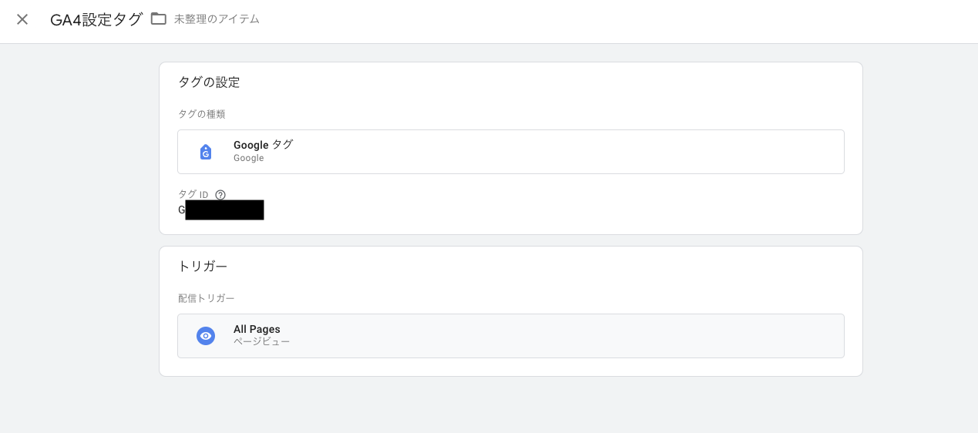The image size is (978, 433).
Task: Click the blue Google tag icon
Action: pos(205,152)
